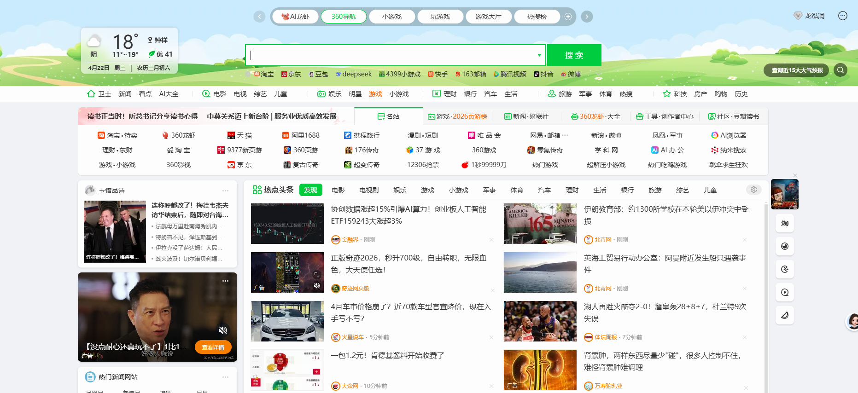Open the more-options circle icon at top right
This screenshot has width=858, height=393.
pos(842,16)
